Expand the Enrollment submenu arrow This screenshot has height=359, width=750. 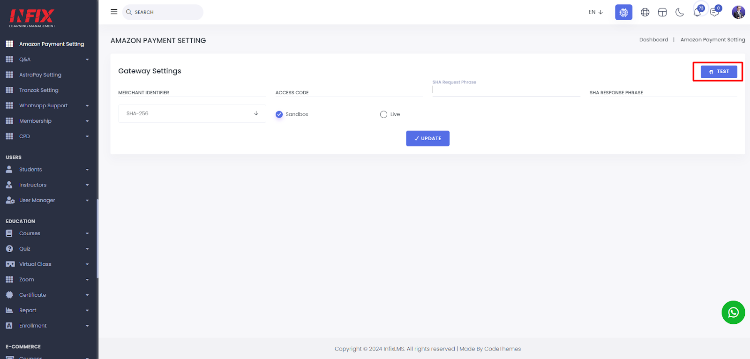[87, 326]
